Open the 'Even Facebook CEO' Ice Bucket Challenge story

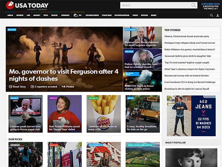coord(189,82)
